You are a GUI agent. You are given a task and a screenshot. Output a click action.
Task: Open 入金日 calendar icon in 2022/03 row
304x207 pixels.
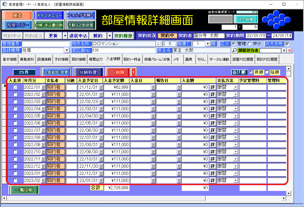(x=153, y=102)
